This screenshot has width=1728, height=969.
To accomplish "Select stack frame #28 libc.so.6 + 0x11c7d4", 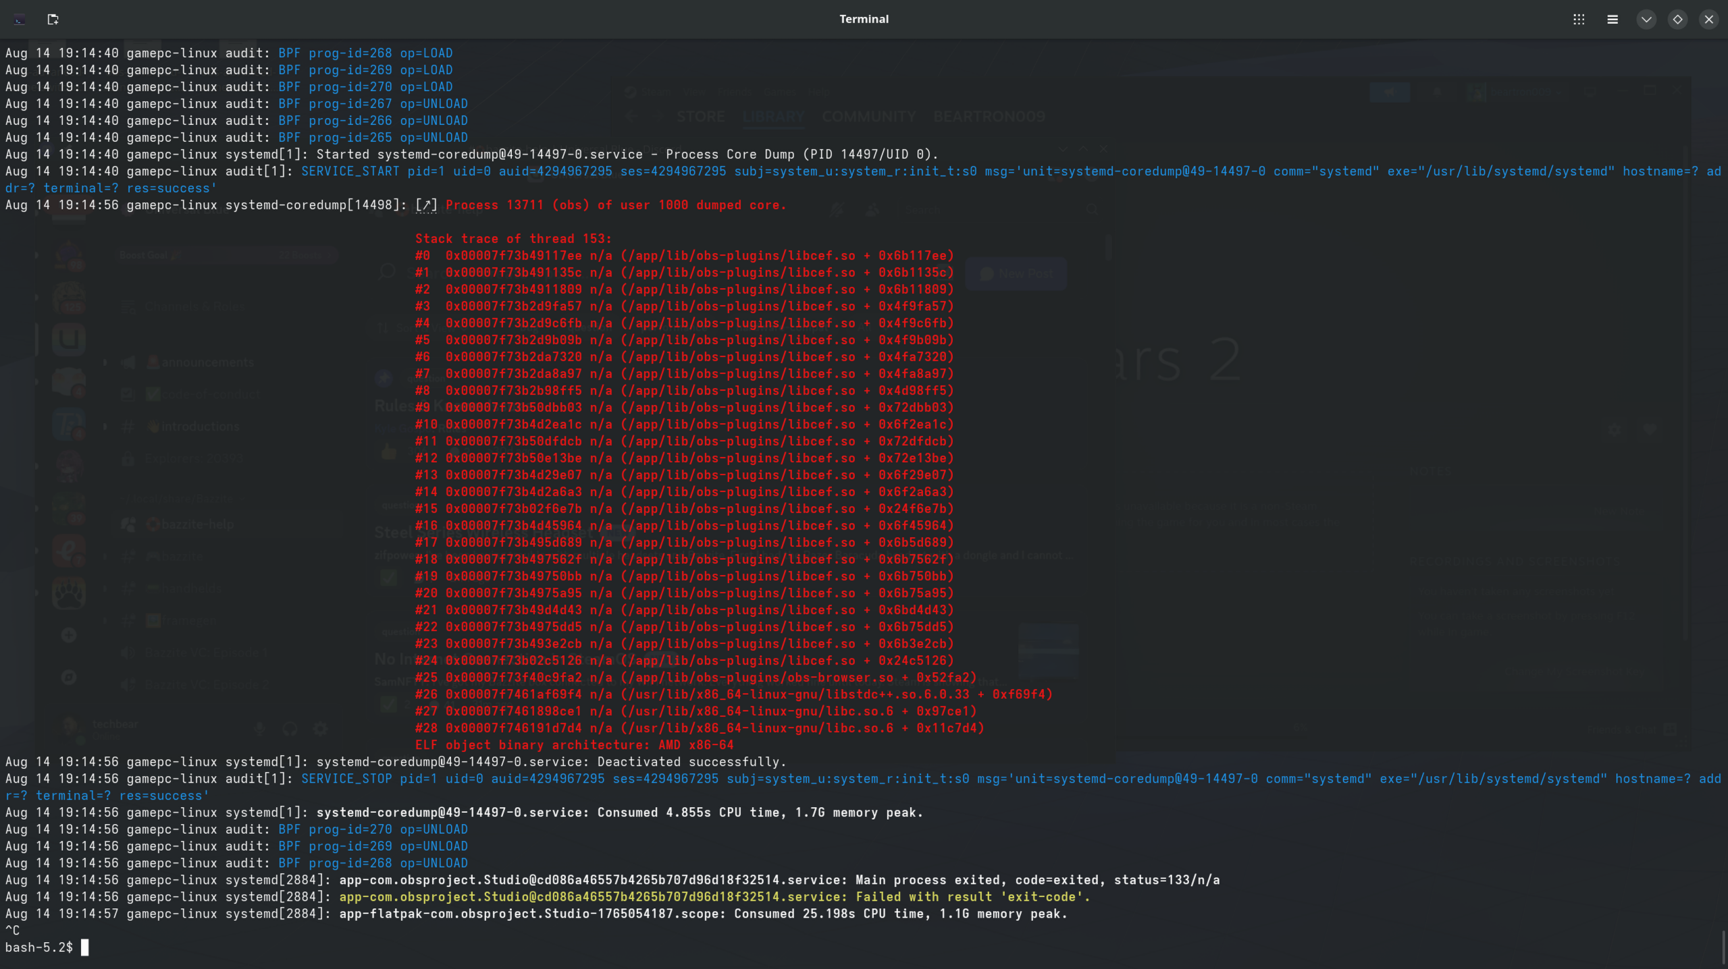I will 700,728.
